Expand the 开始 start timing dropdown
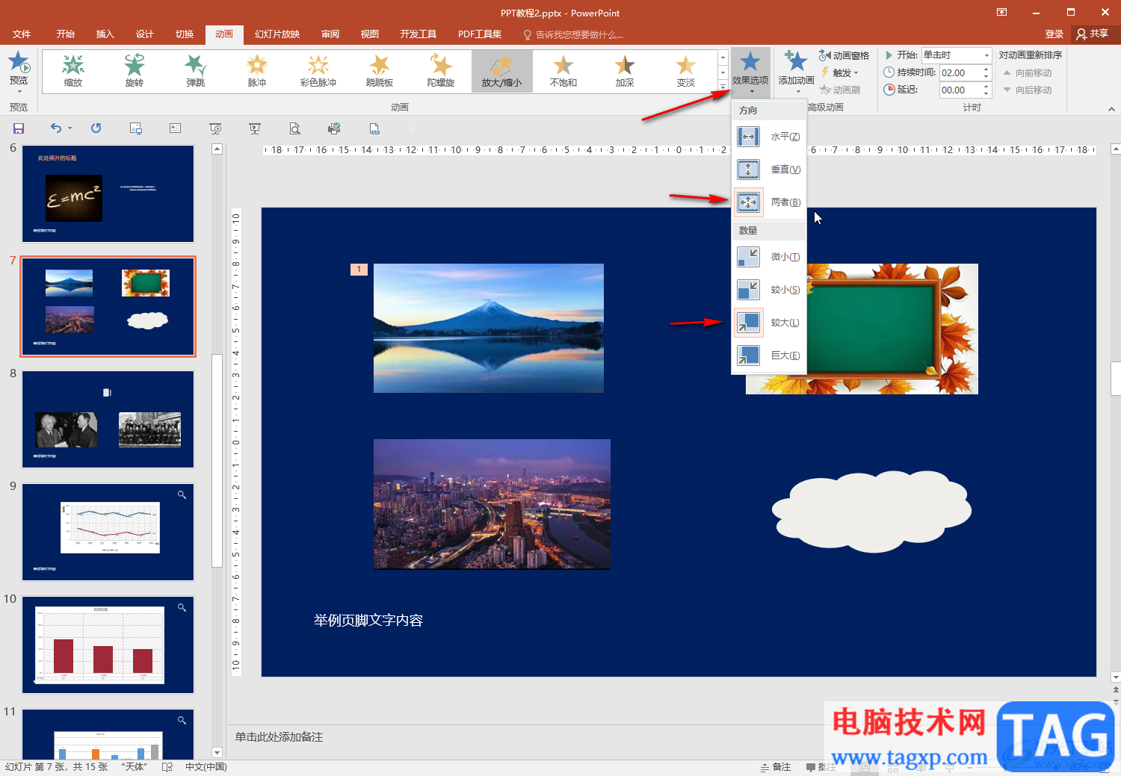Image resolution: width=1121 pixels, height=776 pixels. pos(986,55)
